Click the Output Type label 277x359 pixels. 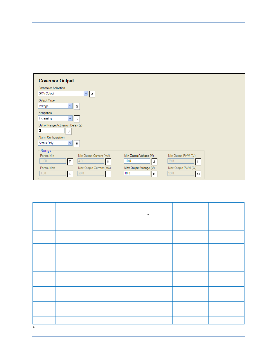(46, 100)
